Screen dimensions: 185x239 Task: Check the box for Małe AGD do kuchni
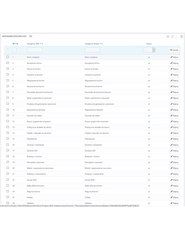[8, 185]
